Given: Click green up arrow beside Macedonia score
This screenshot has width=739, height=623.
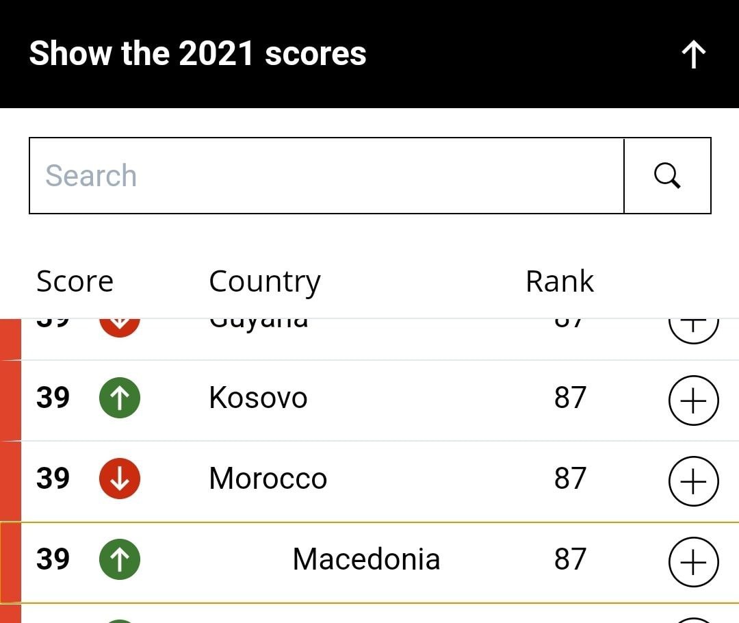Looking at the screenshot, I should pos(120,559).
